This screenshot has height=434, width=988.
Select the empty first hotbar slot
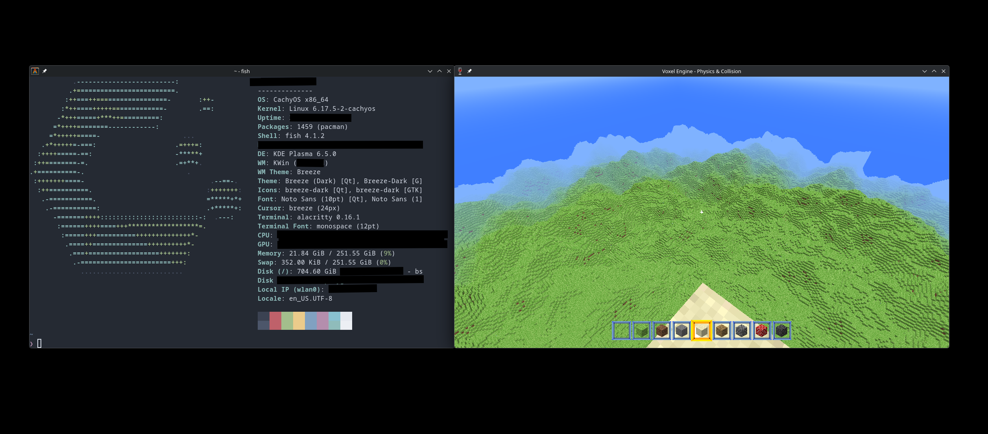coord(621,331)
